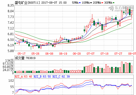
Task: Click the RSI_C:62.39 indicator label
Action: 61,77
